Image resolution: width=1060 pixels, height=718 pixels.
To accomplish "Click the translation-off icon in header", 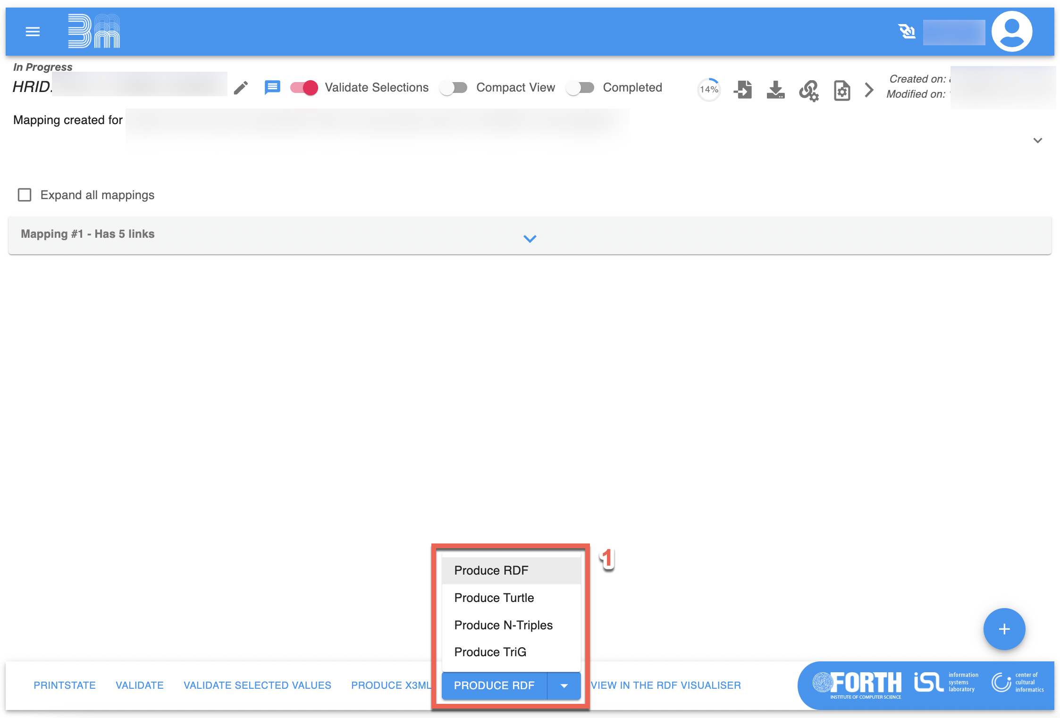I will coord(907,32).
